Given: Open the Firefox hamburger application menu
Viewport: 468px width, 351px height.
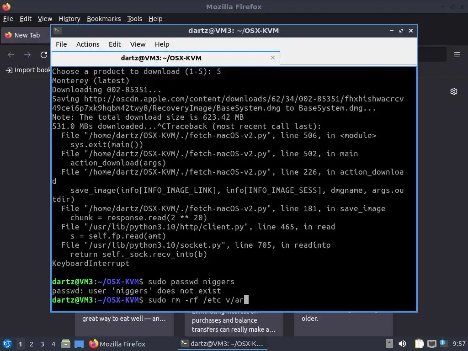Looking at the screenshot, I should pos(457,54).
